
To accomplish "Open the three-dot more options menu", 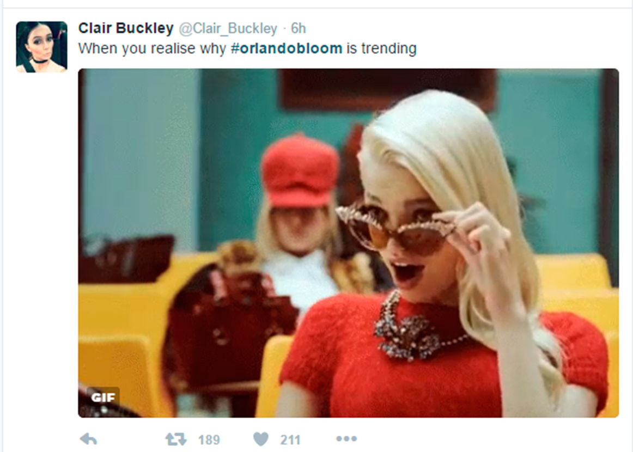I will [x=346, y=439].
